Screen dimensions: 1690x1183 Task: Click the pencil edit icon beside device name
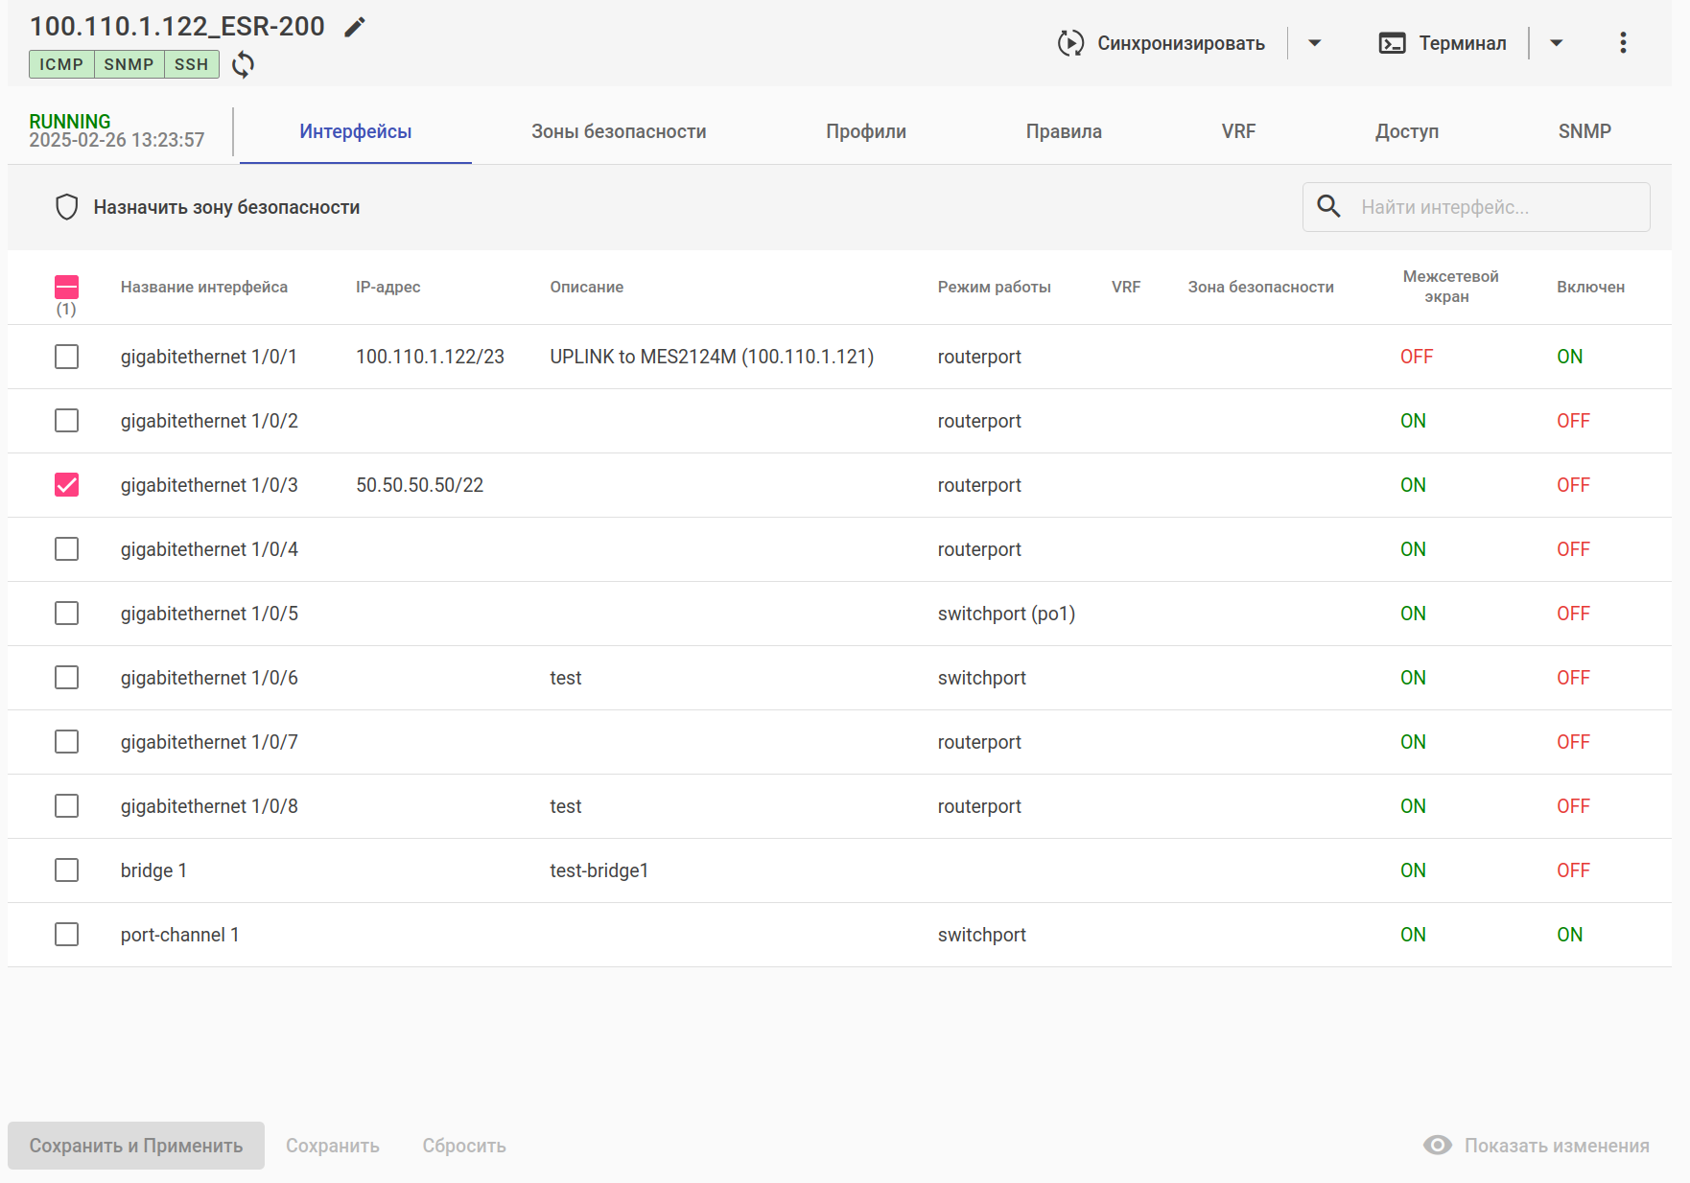[355, 27]
